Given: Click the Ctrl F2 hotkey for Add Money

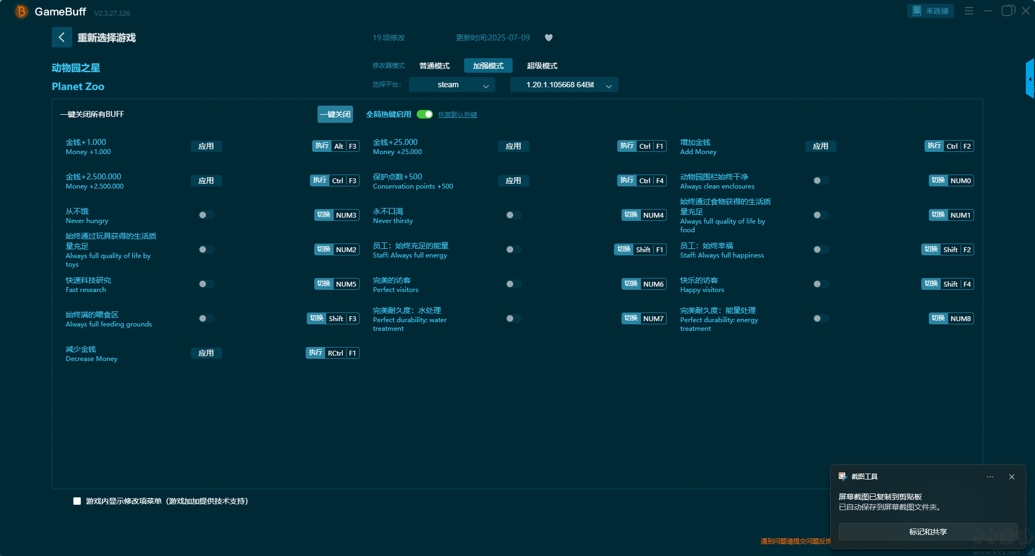Looking at the screenshot, I should click(x=949, y=146).
